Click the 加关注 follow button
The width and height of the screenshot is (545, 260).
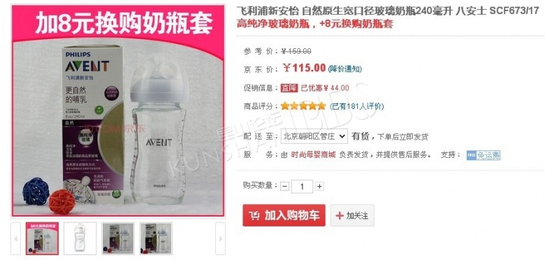coord(352,215)
